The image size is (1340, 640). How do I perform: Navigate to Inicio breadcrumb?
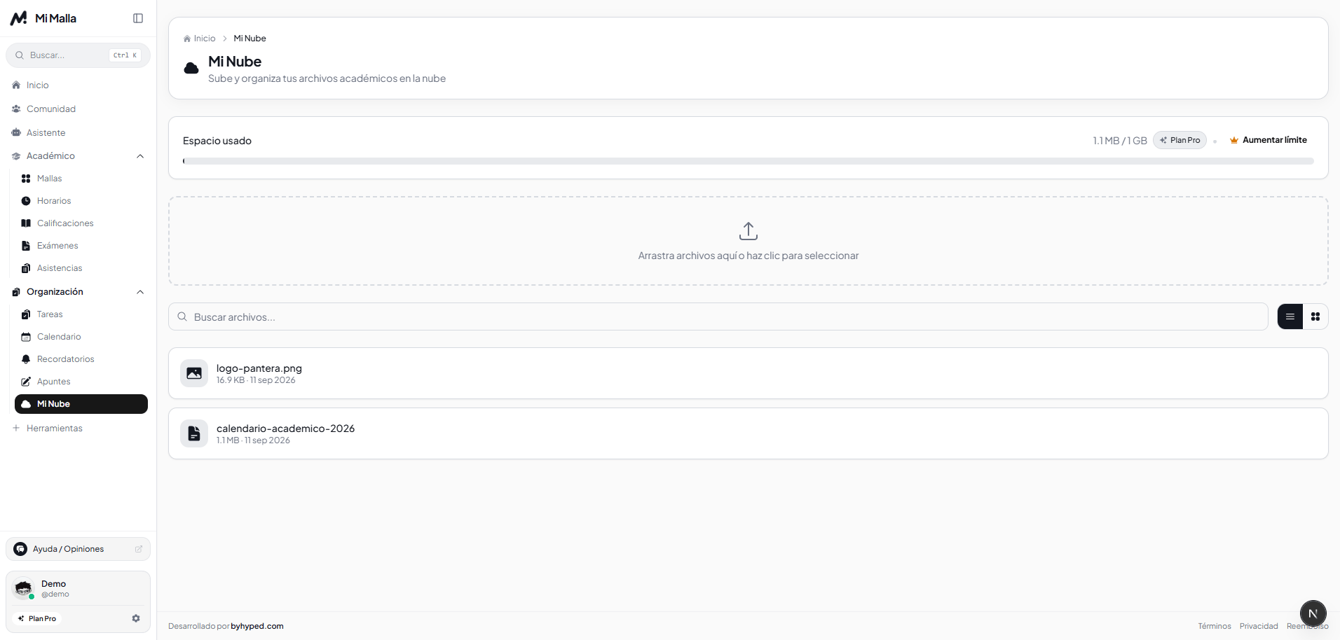[x=200, y=39]
